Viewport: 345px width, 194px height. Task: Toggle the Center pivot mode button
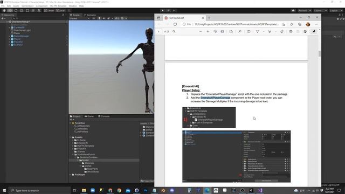click(x=49, y=11)
